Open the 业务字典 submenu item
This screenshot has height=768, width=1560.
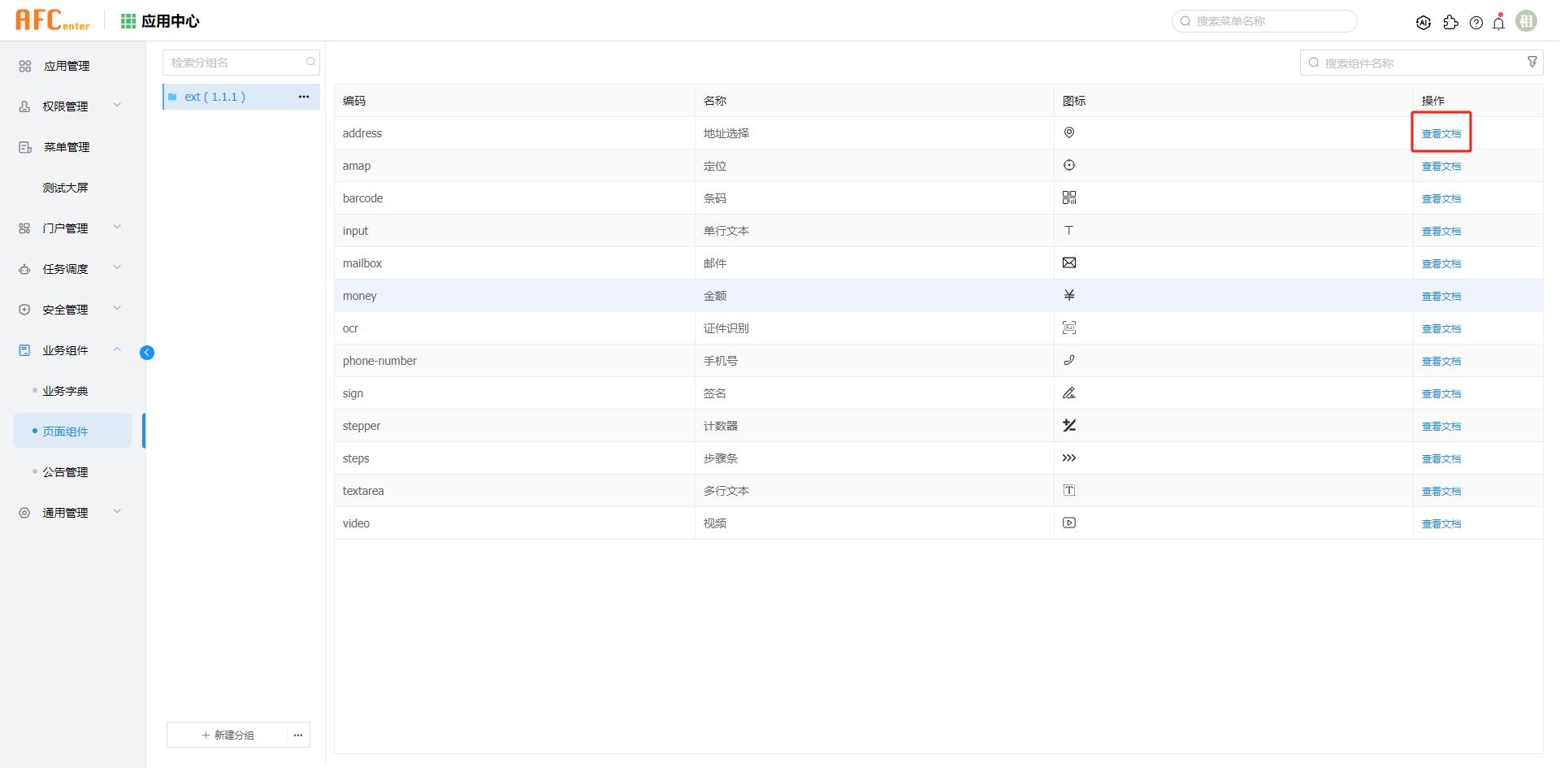pyautogui.click(x=66, y=391)
